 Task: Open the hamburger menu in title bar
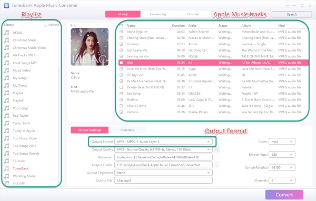287,5
